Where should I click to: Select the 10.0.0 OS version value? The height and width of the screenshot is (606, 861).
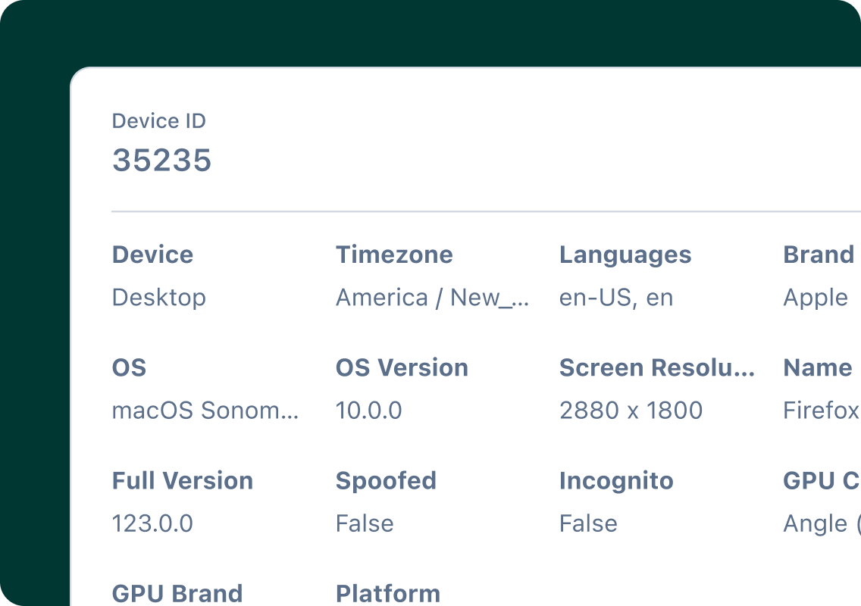coord(368,411)
